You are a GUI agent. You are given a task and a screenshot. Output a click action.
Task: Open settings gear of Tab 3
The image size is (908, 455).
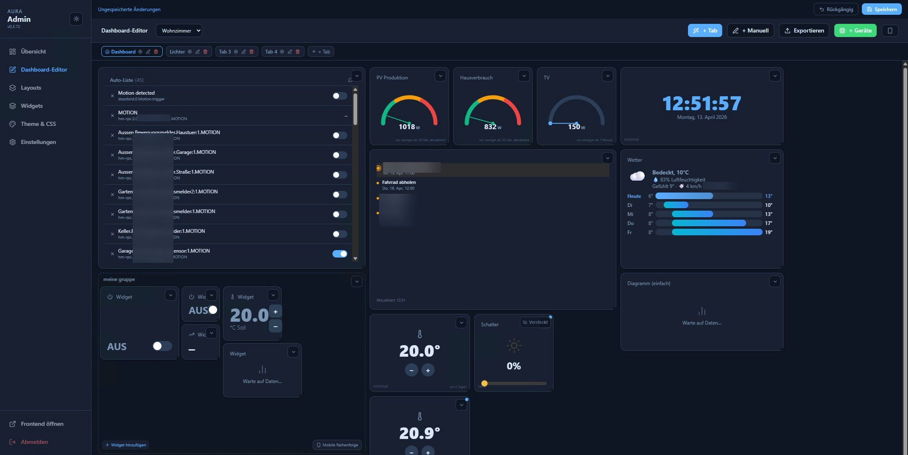point(236,52)
